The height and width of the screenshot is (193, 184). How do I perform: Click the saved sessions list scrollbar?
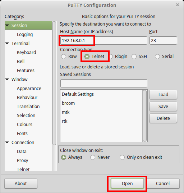[x=145, y=116]
